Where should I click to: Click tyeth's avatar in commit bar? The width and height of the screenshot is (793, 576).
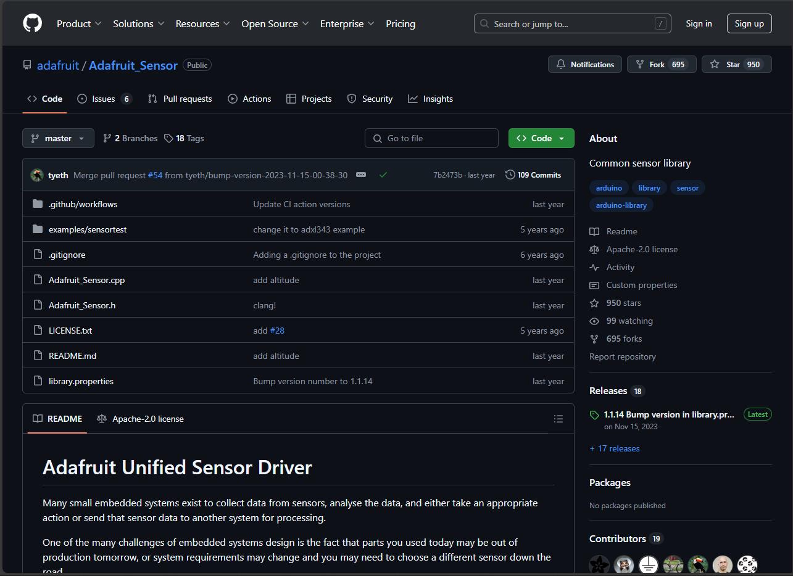36,175
